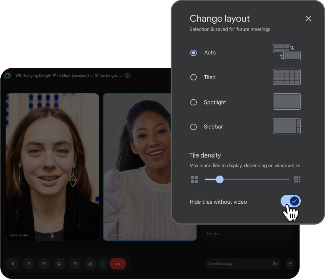Choose the Spotlight layout option
Viewport: 325px width, 279px height.
pos(194,102)
